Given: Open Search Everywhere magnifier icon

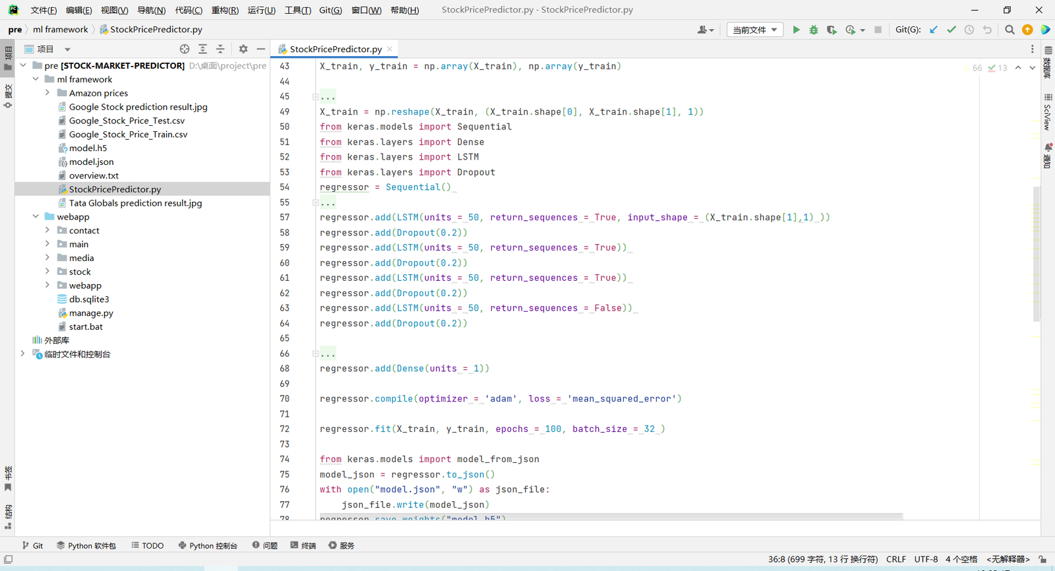Looking at the screenshot, I should [x=1010, y=30].
